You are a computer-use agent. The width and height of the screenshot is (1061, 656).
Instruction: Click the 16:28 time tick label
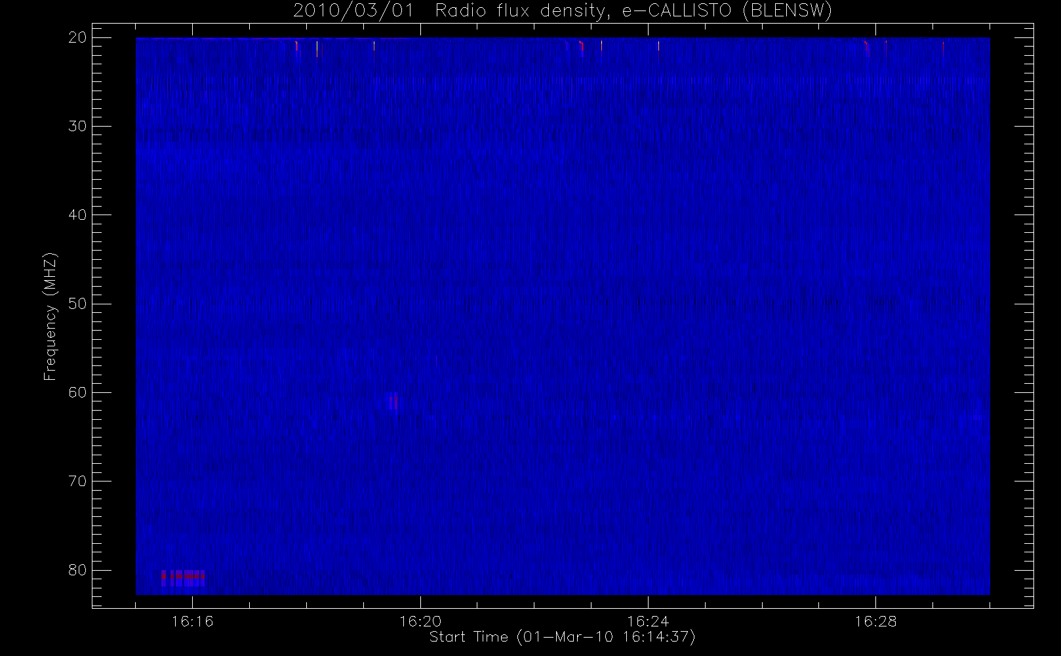tap(875, 621)
